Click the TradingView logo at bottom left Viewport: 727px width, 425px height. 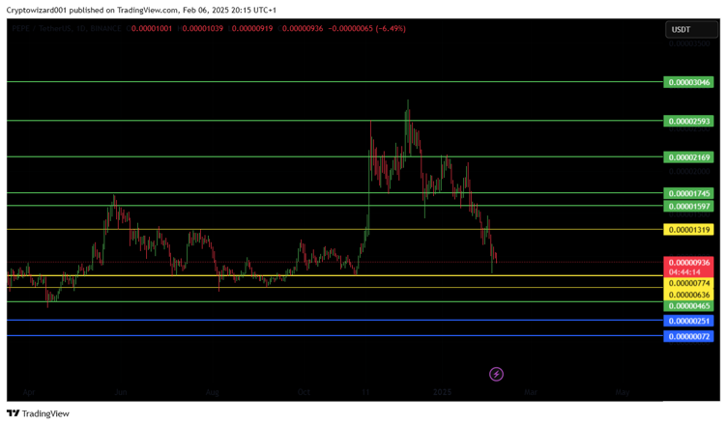pyautogui.click(x=39, y=413)
